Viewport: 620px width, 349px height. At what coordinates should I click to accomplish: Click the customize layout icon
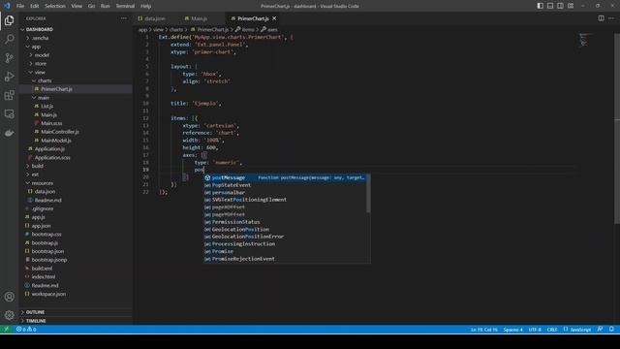pyautogui.click(x=571, y=6)
